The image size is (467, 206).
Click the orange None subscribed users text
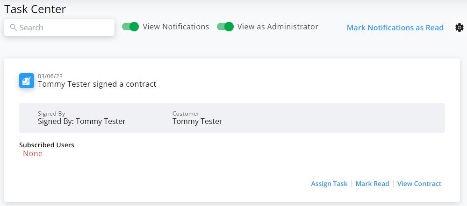click(x=33, y=154)
